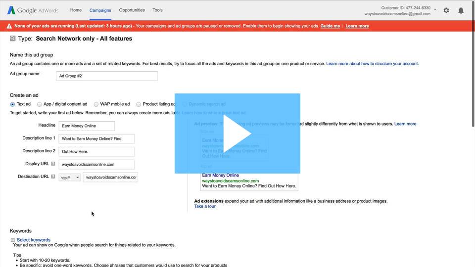Click the search magnifier icon beside Type

12,39
